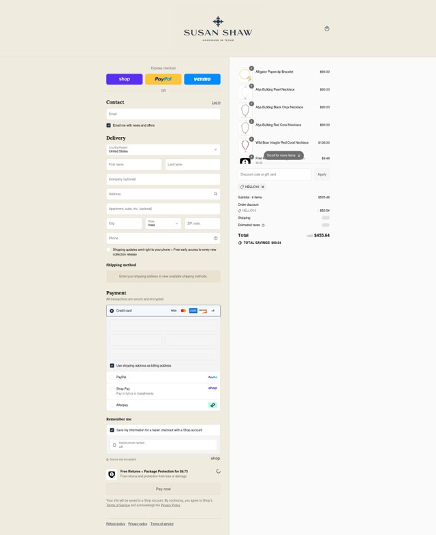This screenshot has width=436, height=535.
Task: Check out with Shop Pay express button
Action: pos(125,79)
